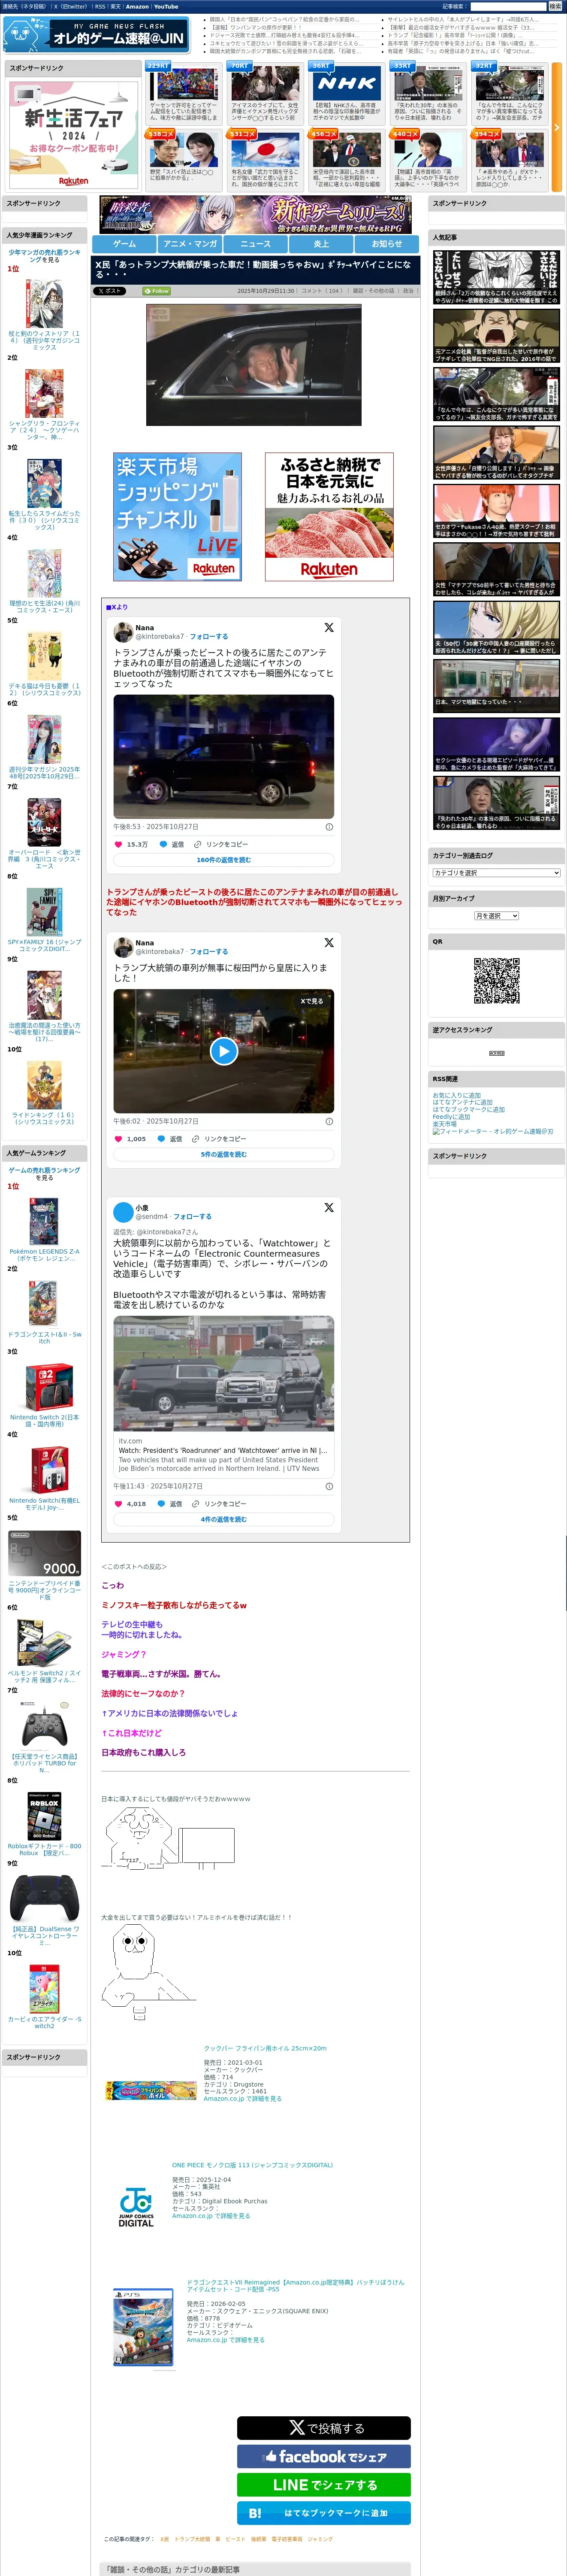This screenshot has width=567, height=2576.
Task: Open info icon beside 午後6:02 timestamp
Action: (329, 1121)
